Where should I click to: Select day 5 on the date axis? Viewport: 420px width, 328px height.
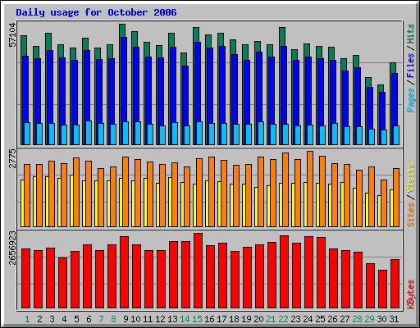76,319
